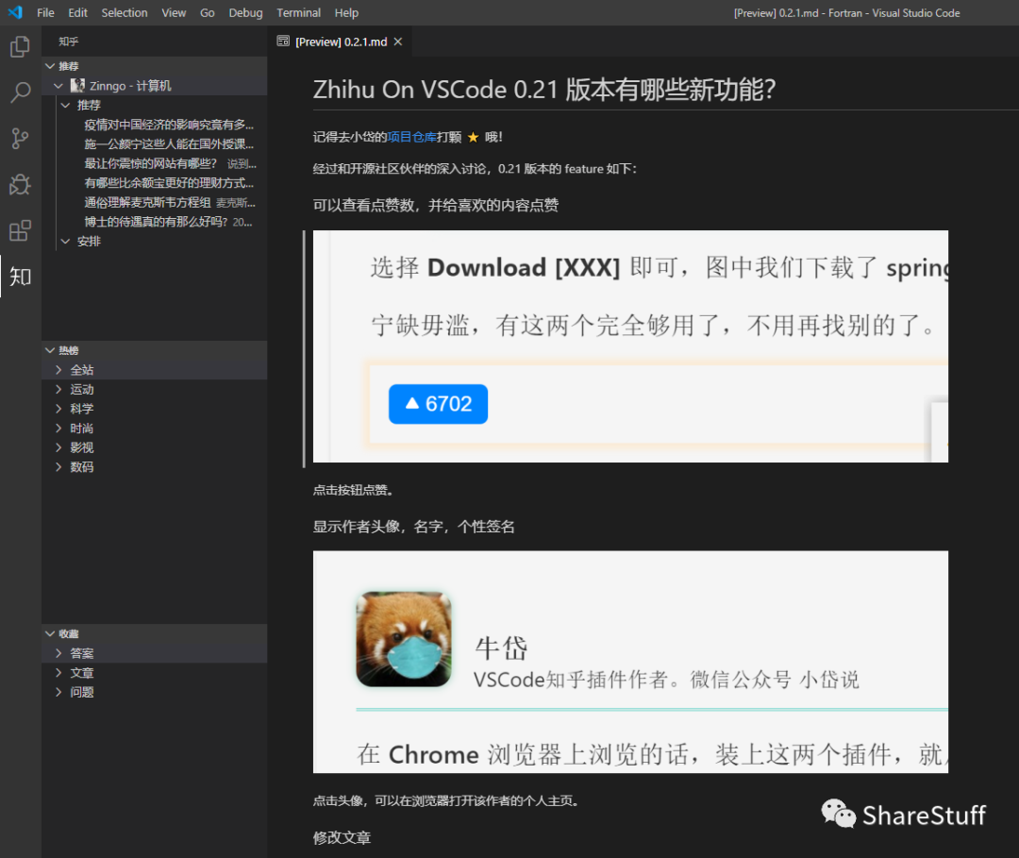Open the 疫情对中国经济的影响 question
This screenshot has height=858, width=1019.
[x=155, y=125]
